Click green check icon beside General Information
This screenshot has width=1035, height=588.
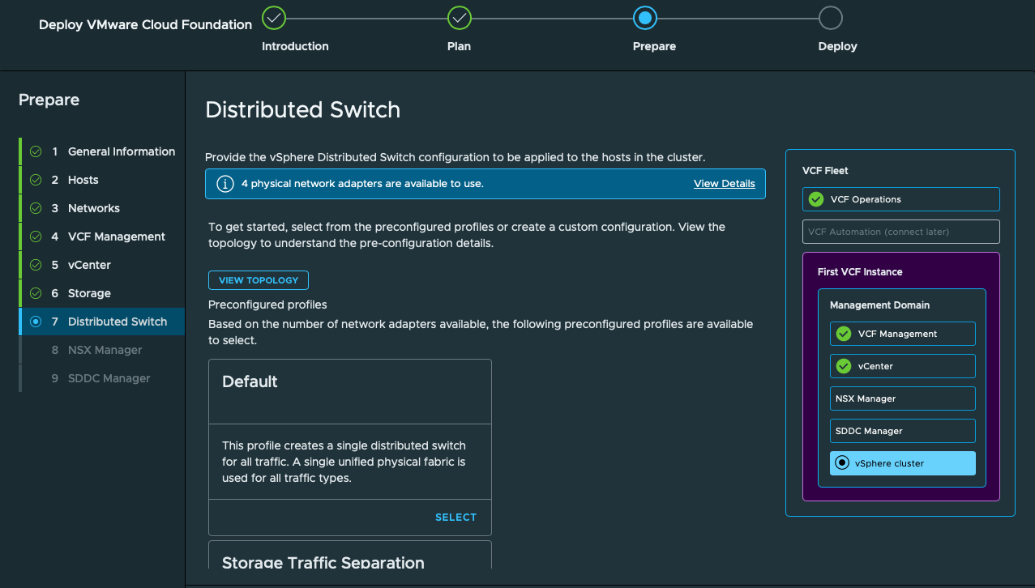(x=36, y=151)
